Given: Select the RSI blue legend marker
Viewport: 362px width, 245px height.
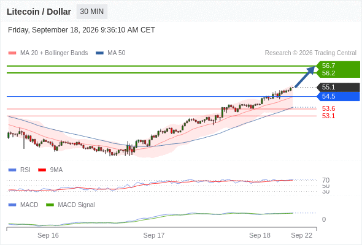Looking at the screenshot, I should 12,170.
